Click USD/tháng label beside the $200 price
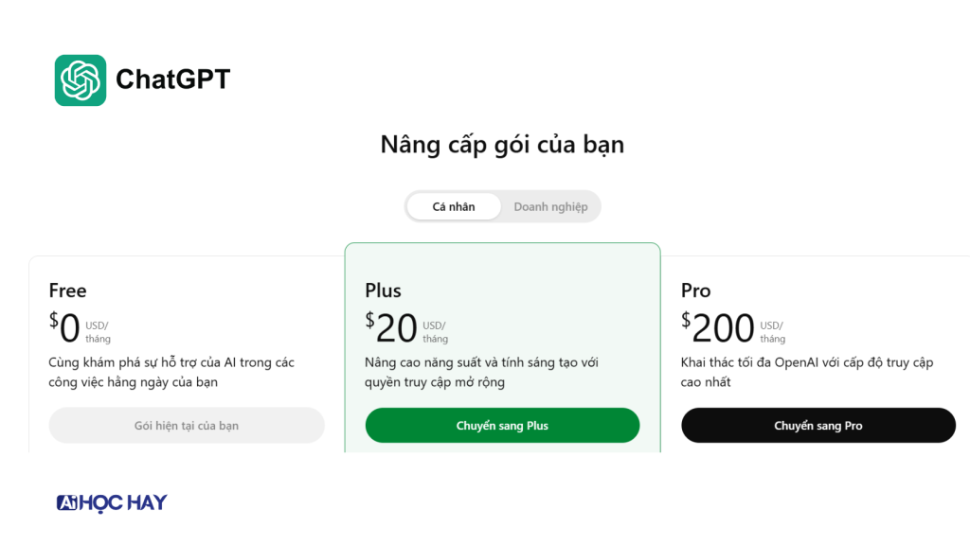This screenshot has width=970, height=545. [773, 332]
